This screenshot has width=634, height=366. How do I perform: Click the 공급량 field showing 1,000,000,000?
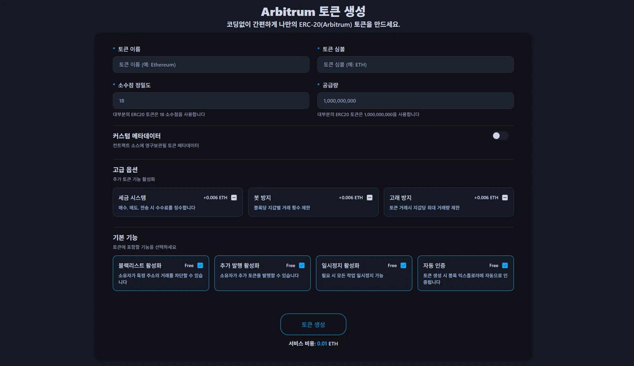pyautogui.click(x=415, y=101)
